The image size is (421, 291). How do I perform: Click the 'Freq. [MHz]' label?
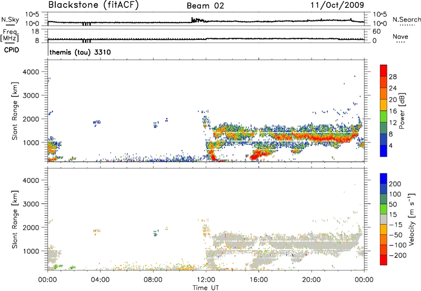coord(9,35)
